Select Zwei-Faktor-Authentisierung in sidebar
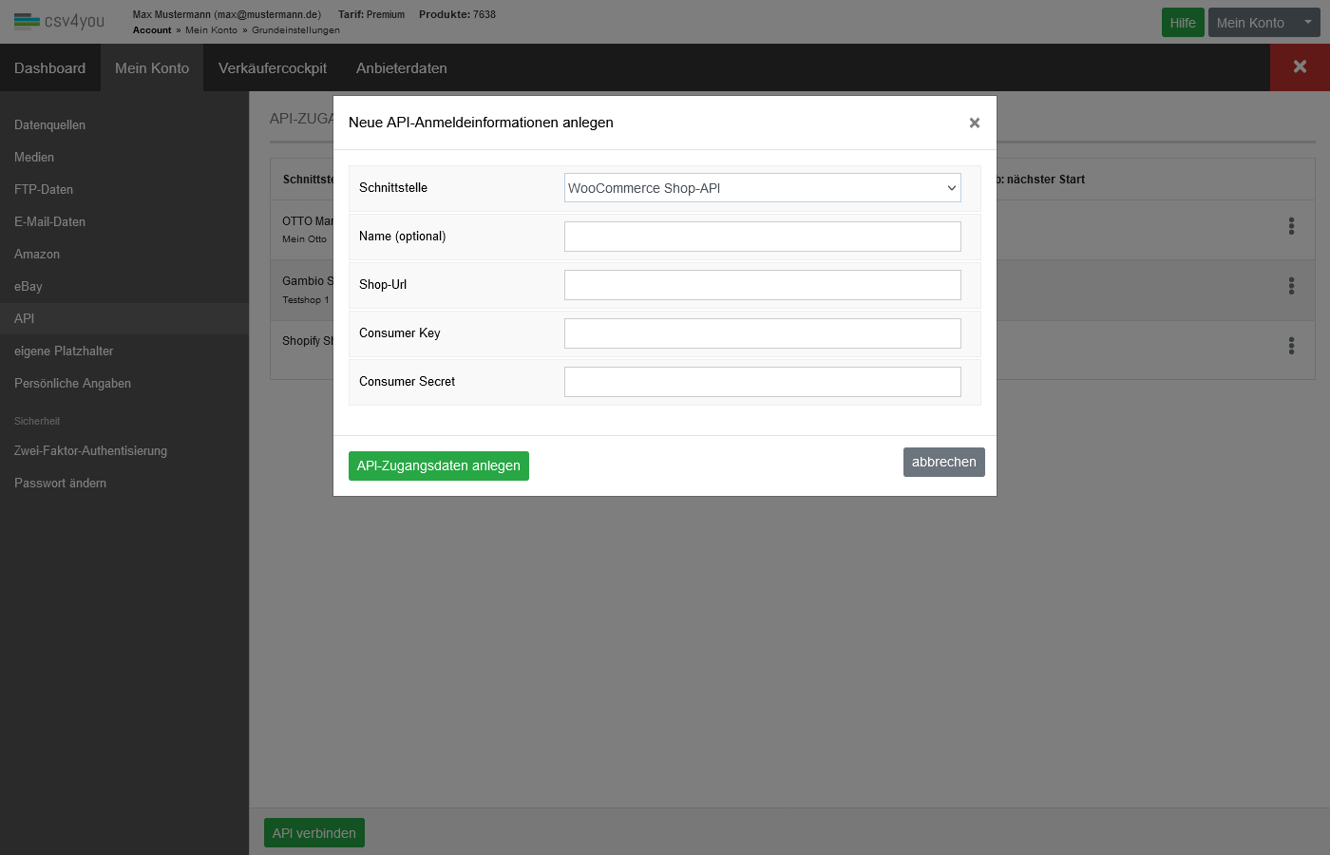1330x855 pixels. point(90,451)
